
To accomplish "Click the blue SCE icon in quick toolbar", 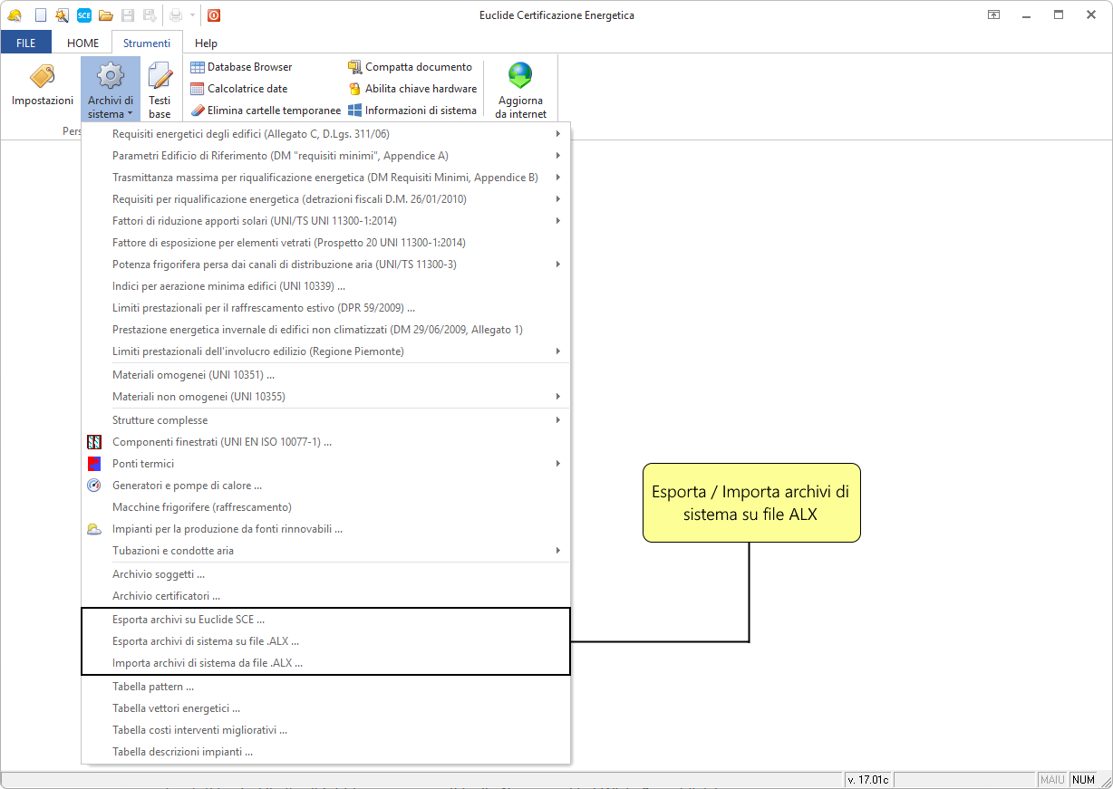I will [84, 14].
